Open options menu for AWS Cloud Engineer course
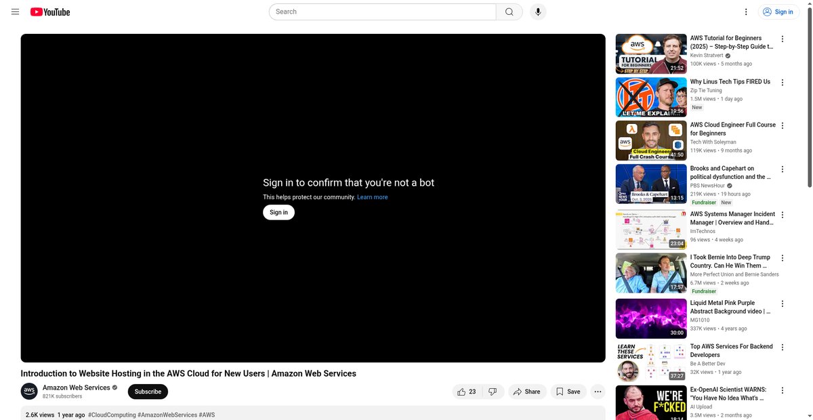This screenshot has height=420, width=813. click(x=783, y=126)
